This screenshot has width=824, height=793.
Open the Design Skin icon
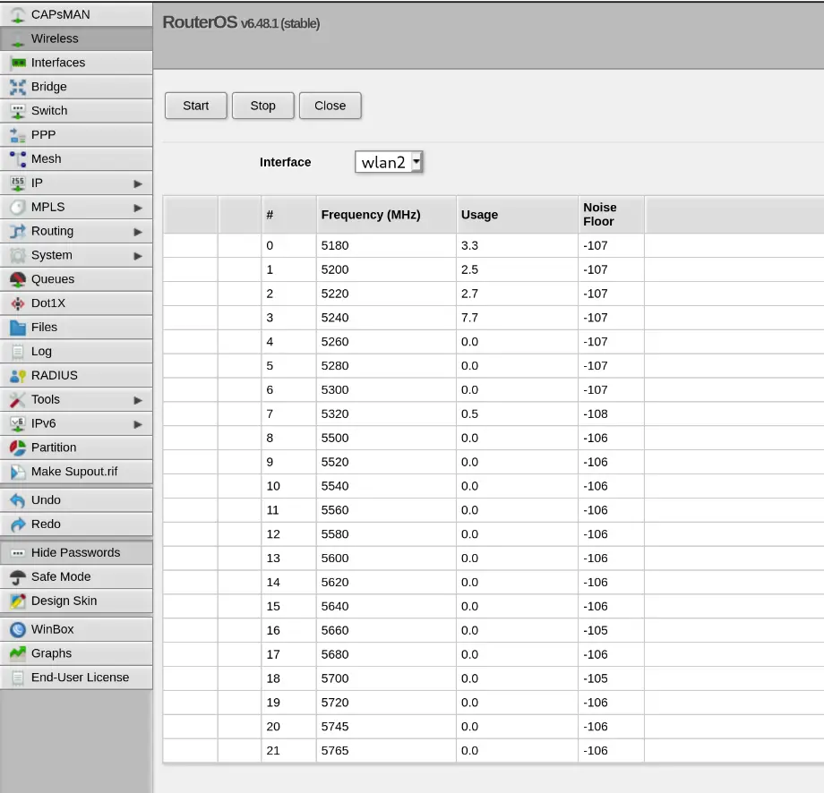tap(18, 601)
